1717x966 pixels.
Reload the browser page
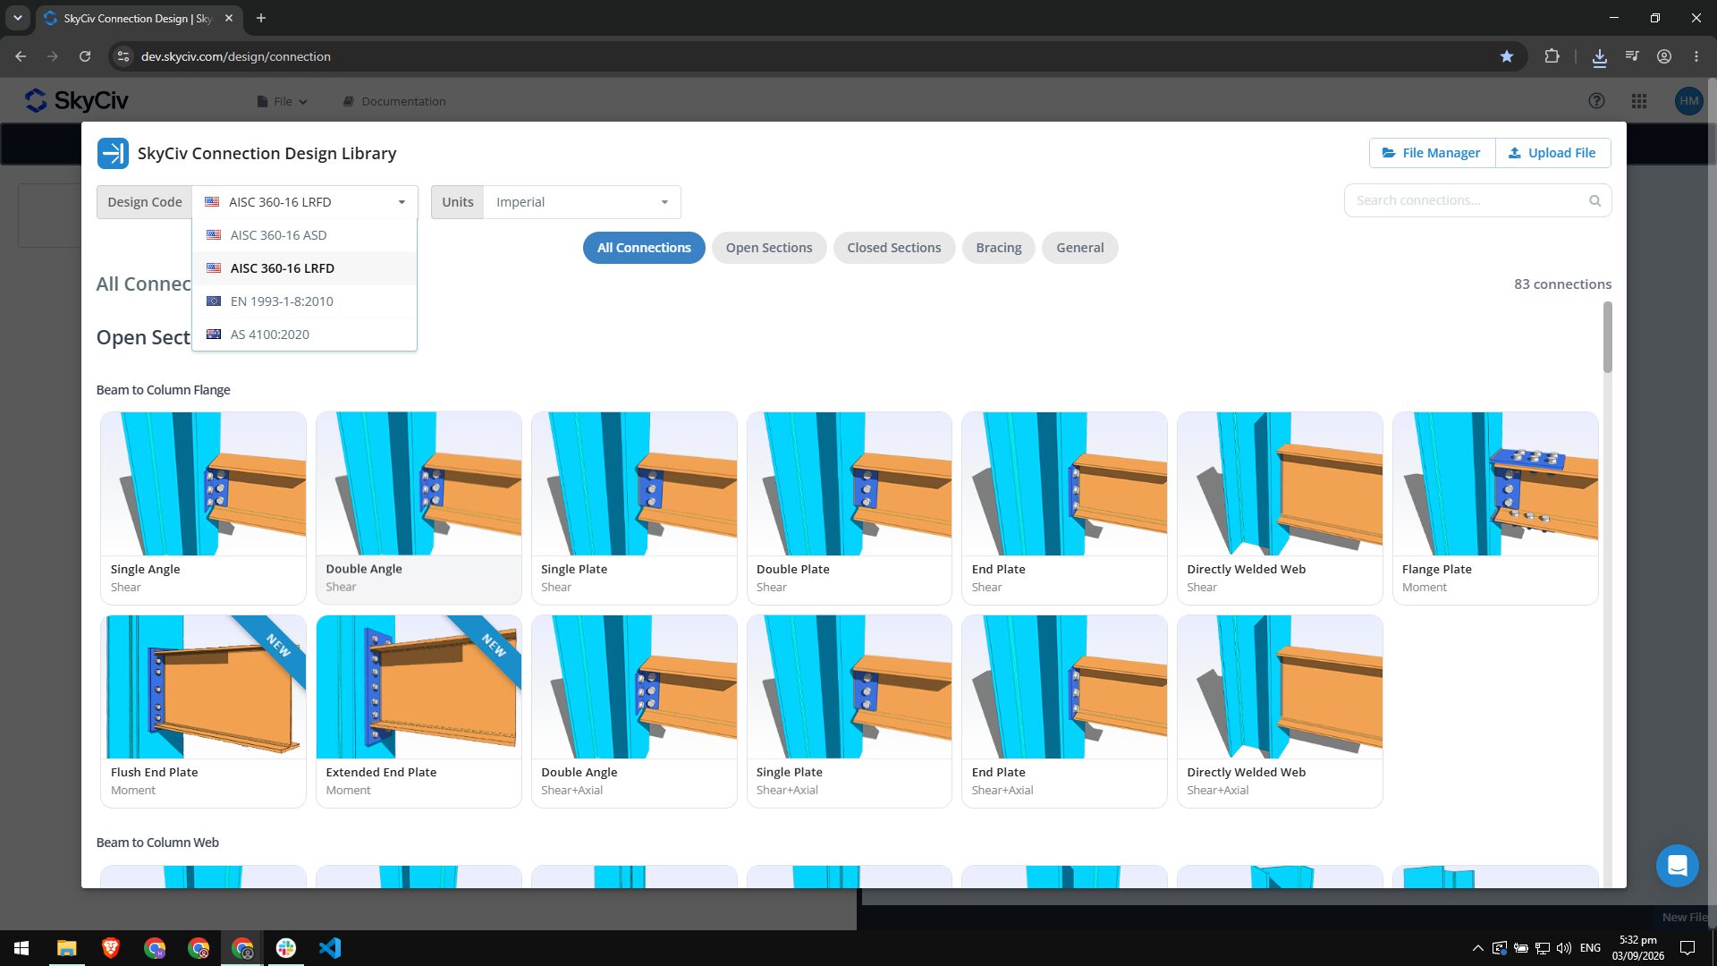85,56
